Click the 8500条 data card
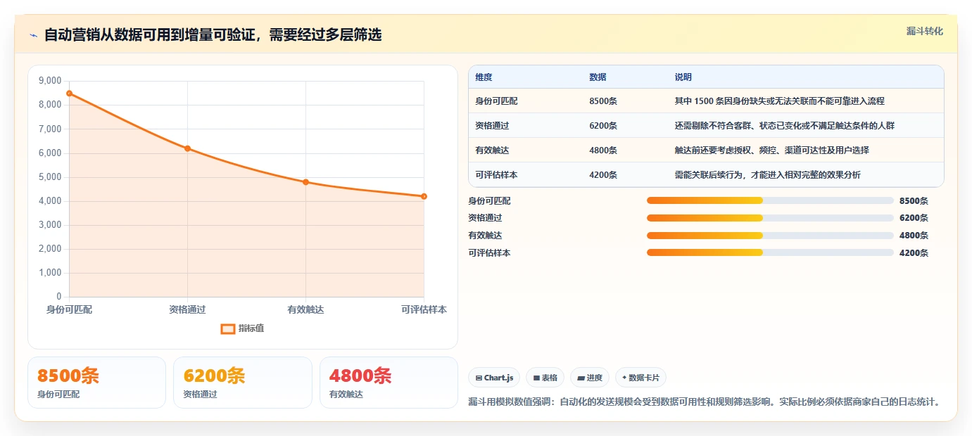Viewport: 972px width, 436px height. click(96, 383)
